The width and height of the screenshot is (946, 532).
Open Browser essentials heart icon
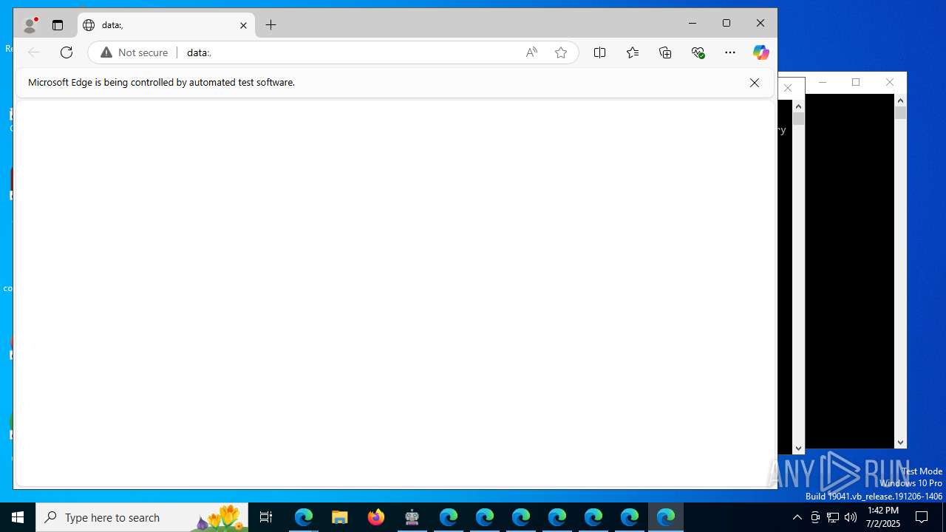[698, 52]
